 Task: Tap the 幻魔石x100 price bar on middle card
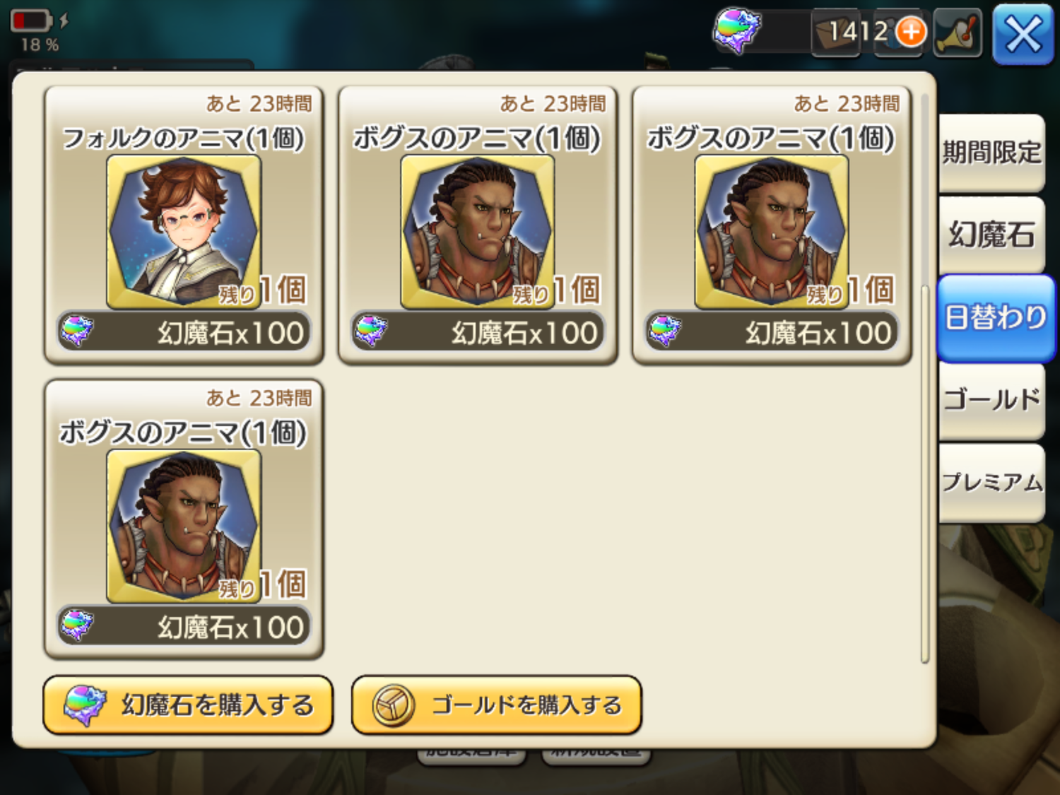[478, 332]
